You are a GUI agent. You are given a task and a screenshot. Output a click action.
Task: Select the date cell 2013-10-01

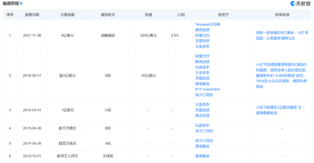coord(32,156)
